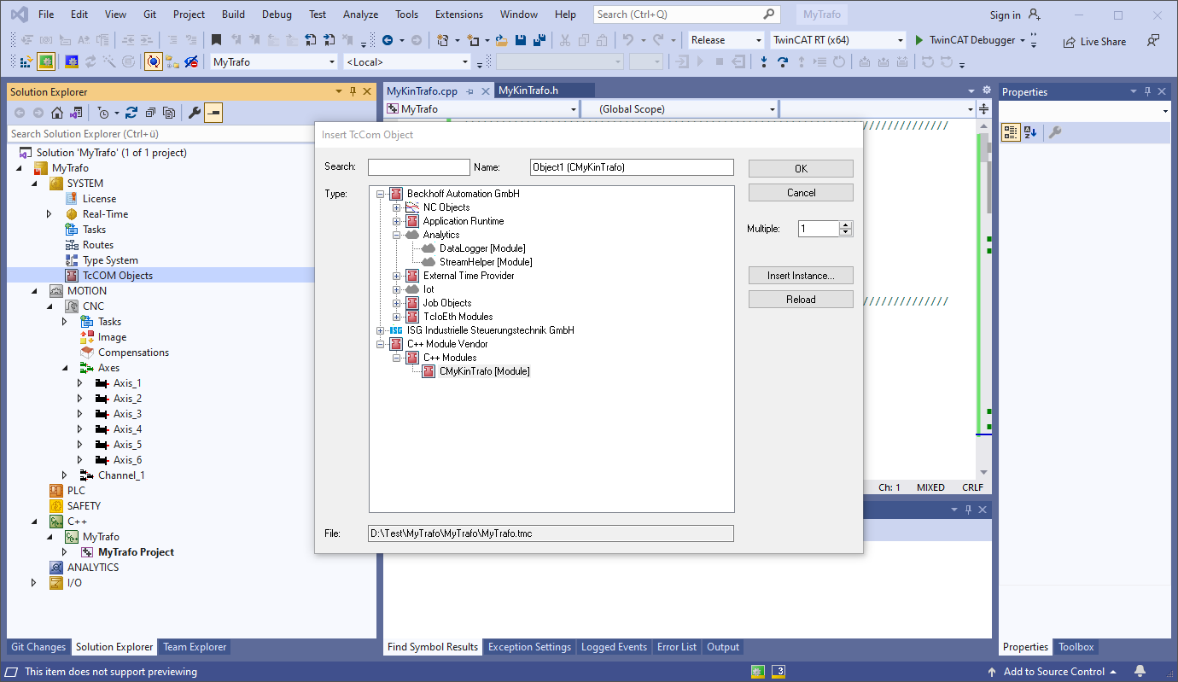Click the Insert Instance... button
1178x682 pixels.
click(801, 276)
